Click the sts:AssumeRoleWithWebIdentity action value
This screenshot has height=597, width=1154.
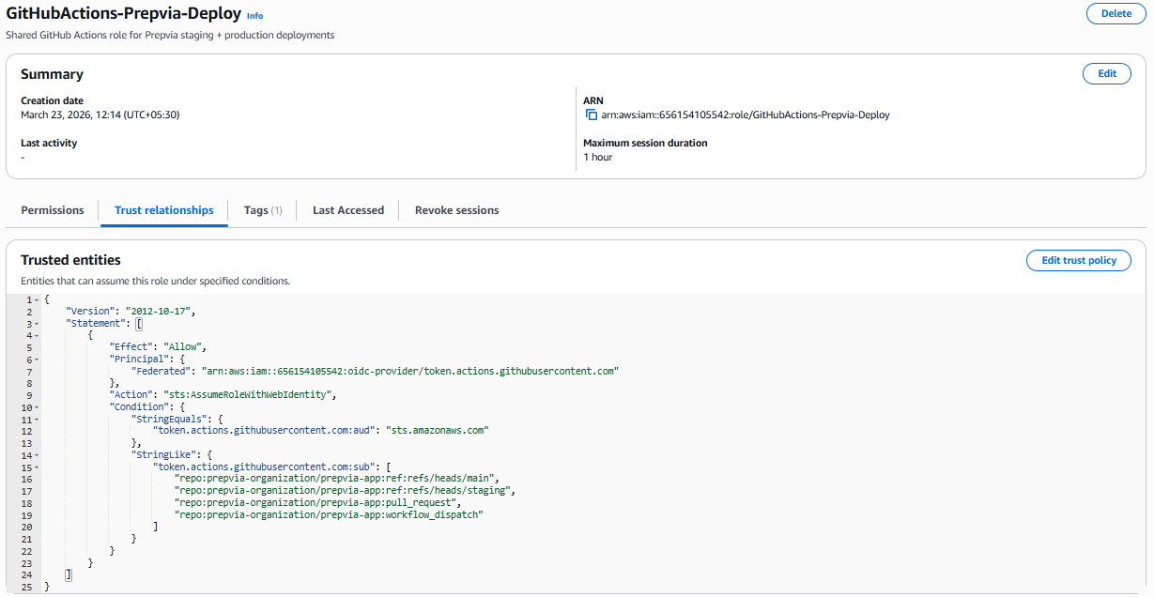pos(246,395)
